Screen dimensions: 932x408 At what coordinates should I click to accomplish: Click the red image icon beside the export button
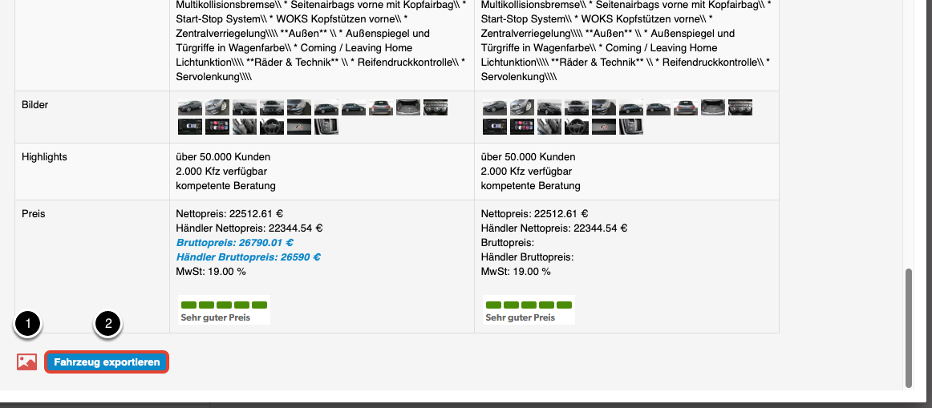26,362
